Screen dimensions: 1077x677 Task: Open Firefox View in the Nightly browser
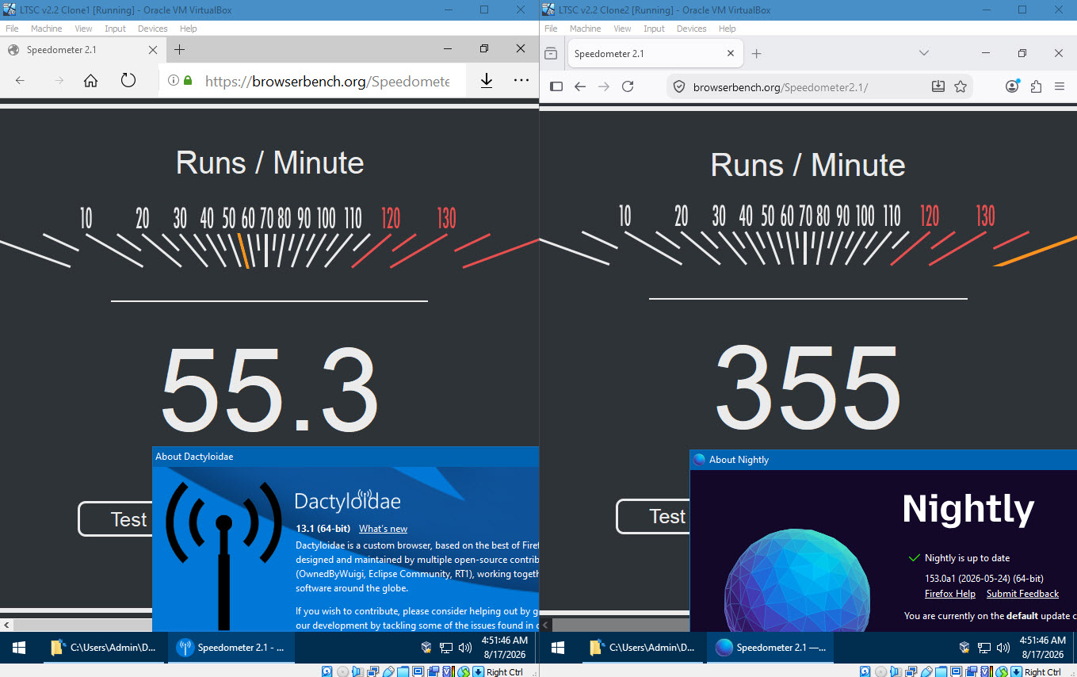(551, 53)
